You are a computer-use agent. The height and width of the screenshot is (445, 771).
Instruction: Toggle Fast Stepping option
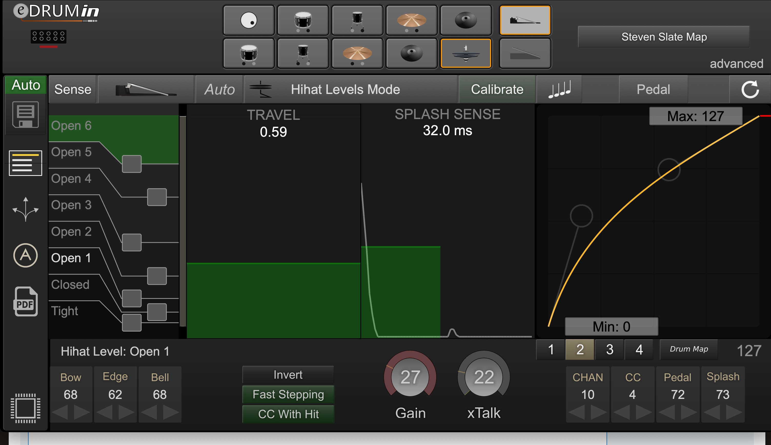[x=288, y=394]
